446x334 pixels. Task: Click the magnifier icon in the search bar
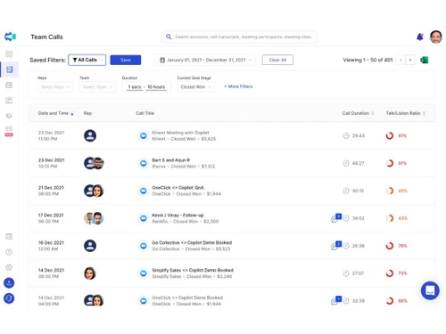[x=169, y=37]
